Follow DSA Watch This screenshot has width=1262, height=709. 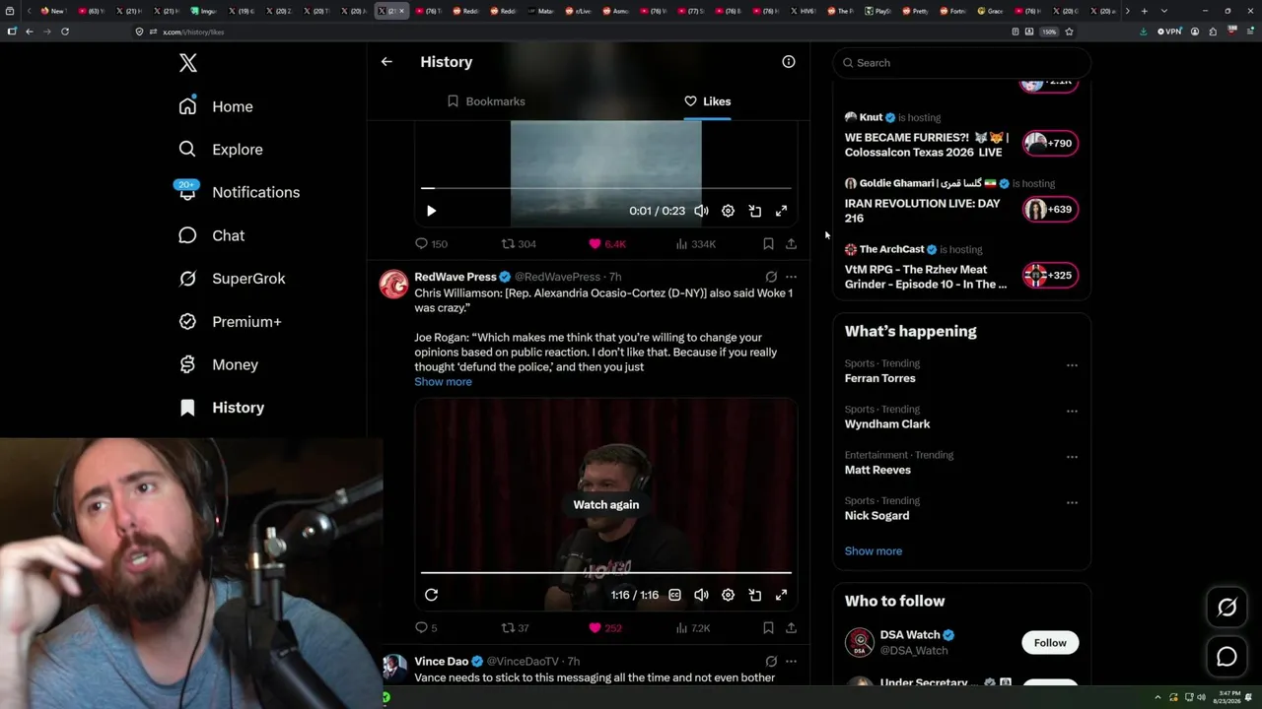(1050, 643)
